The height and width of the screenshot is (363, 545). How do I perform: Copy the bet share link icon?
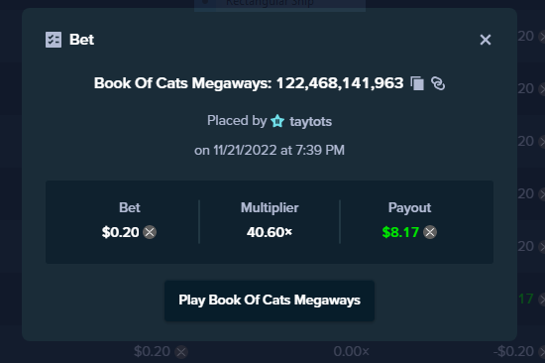[x=438, y=83]
